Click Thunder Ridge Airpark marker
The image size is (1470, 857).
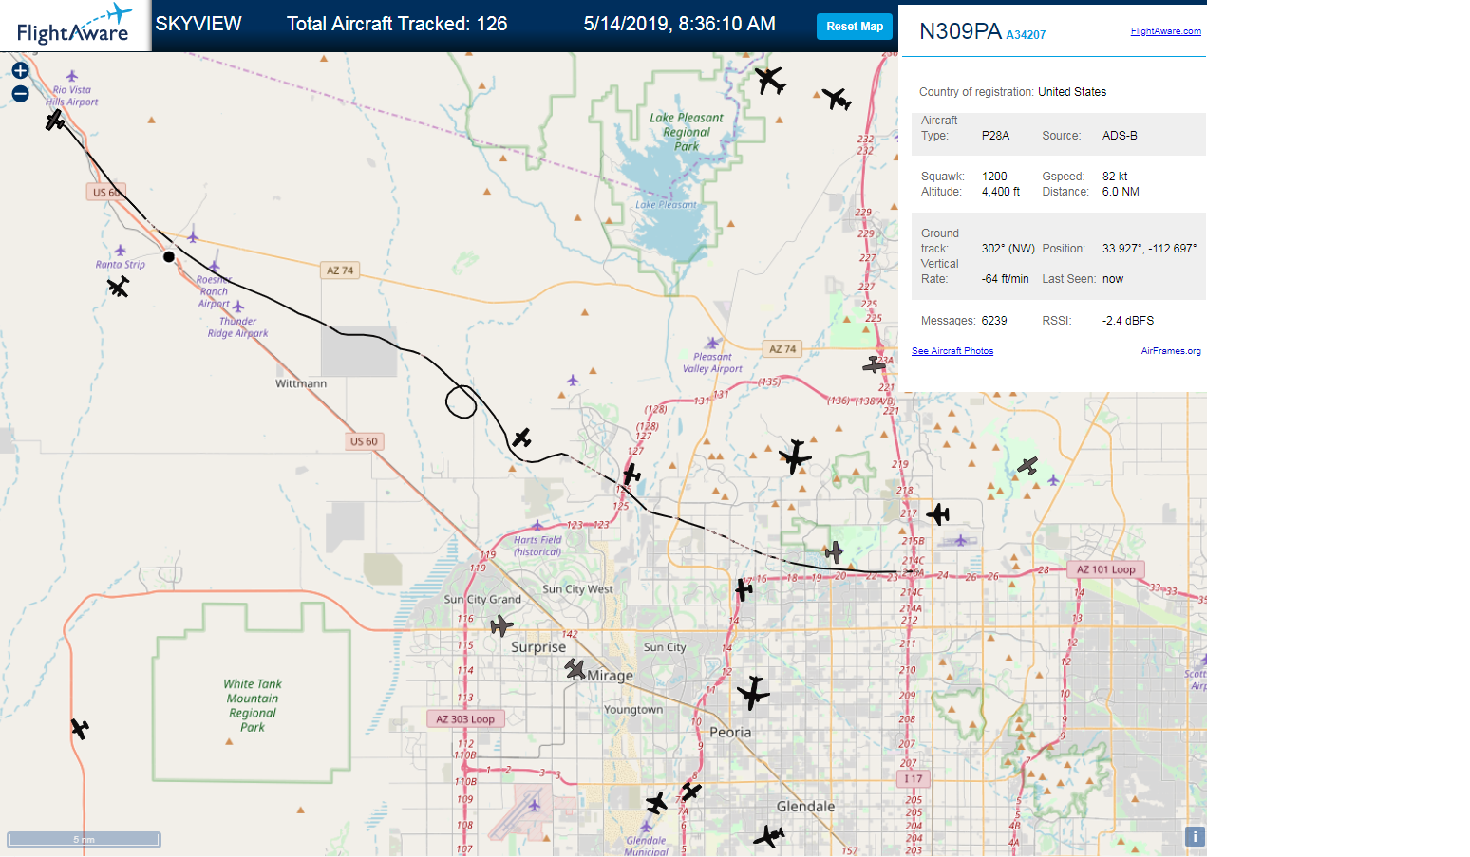[238, 307]
